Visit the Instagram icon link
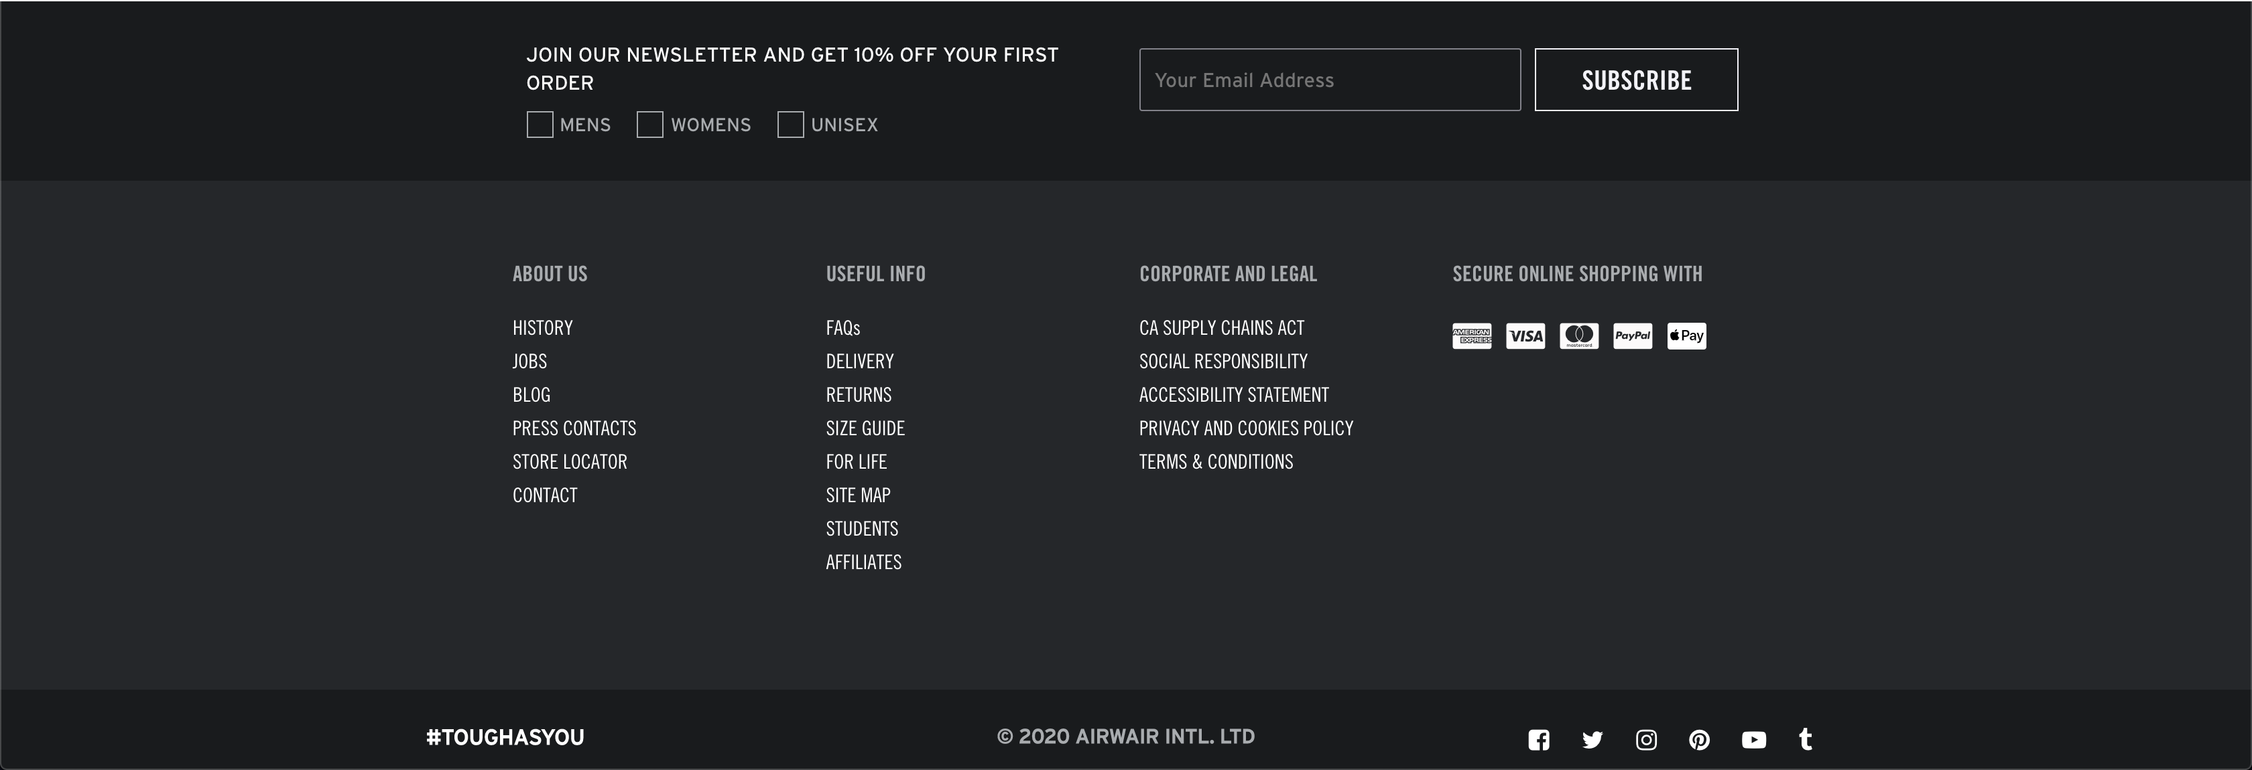The height and width of the screenshot is (770, 2252). (1646, 741)
